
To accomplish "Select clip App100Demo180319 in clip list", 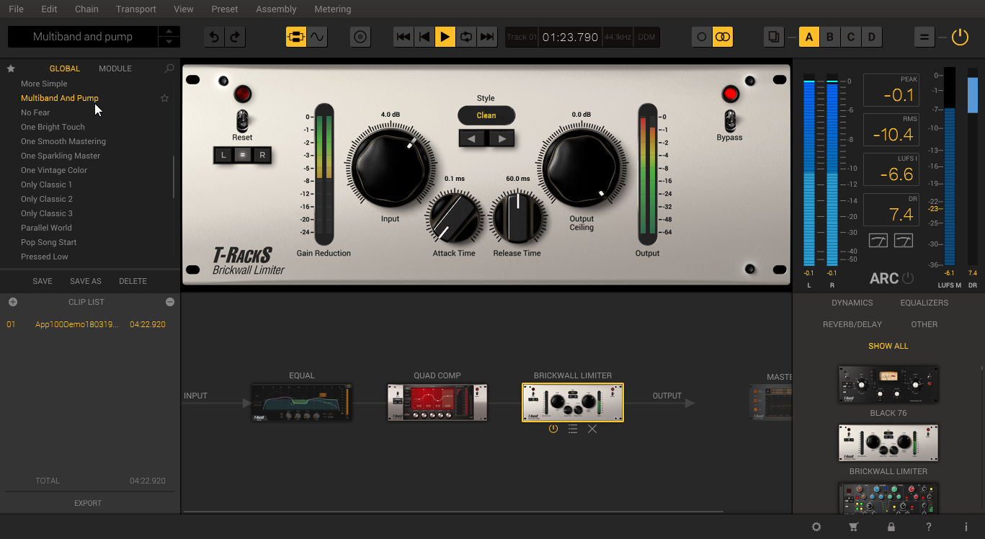I will pos(86,324).
